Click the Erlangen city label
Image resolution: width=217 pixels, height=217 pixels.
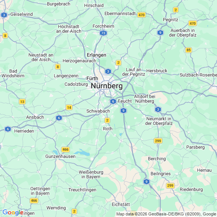(96, 55)
